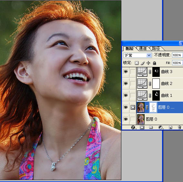Enable the lock transparent pixels icon

pyautogui.click(x=137, y=63)
